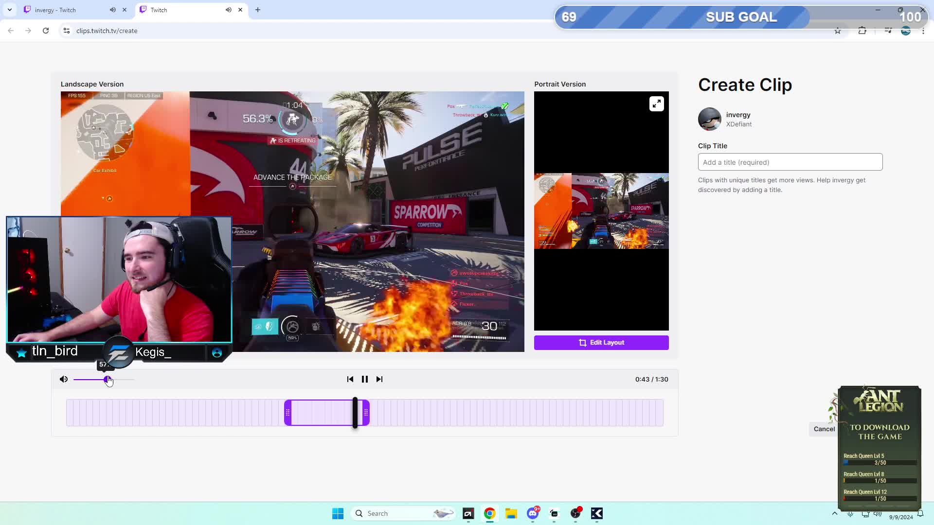Click the Edit Layout button
This screenshot has width=934, height=525.
click(601, 343)
